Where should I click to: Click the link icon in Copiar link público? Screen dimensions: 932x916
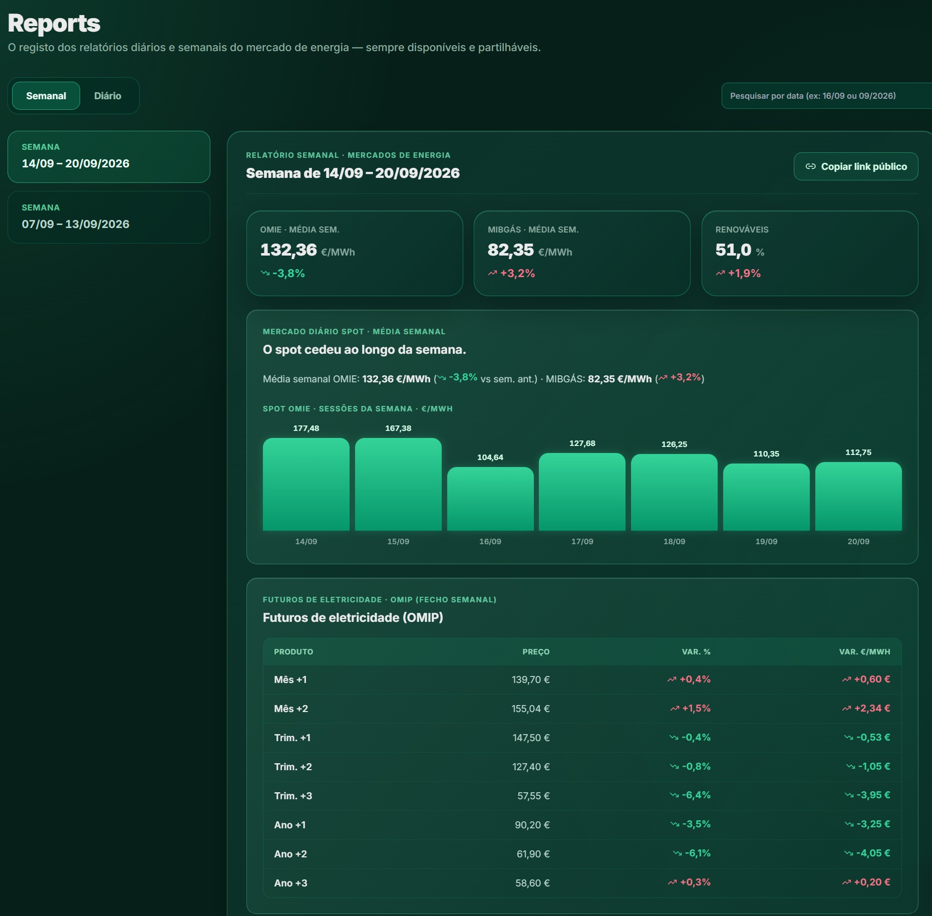[810, 166]
